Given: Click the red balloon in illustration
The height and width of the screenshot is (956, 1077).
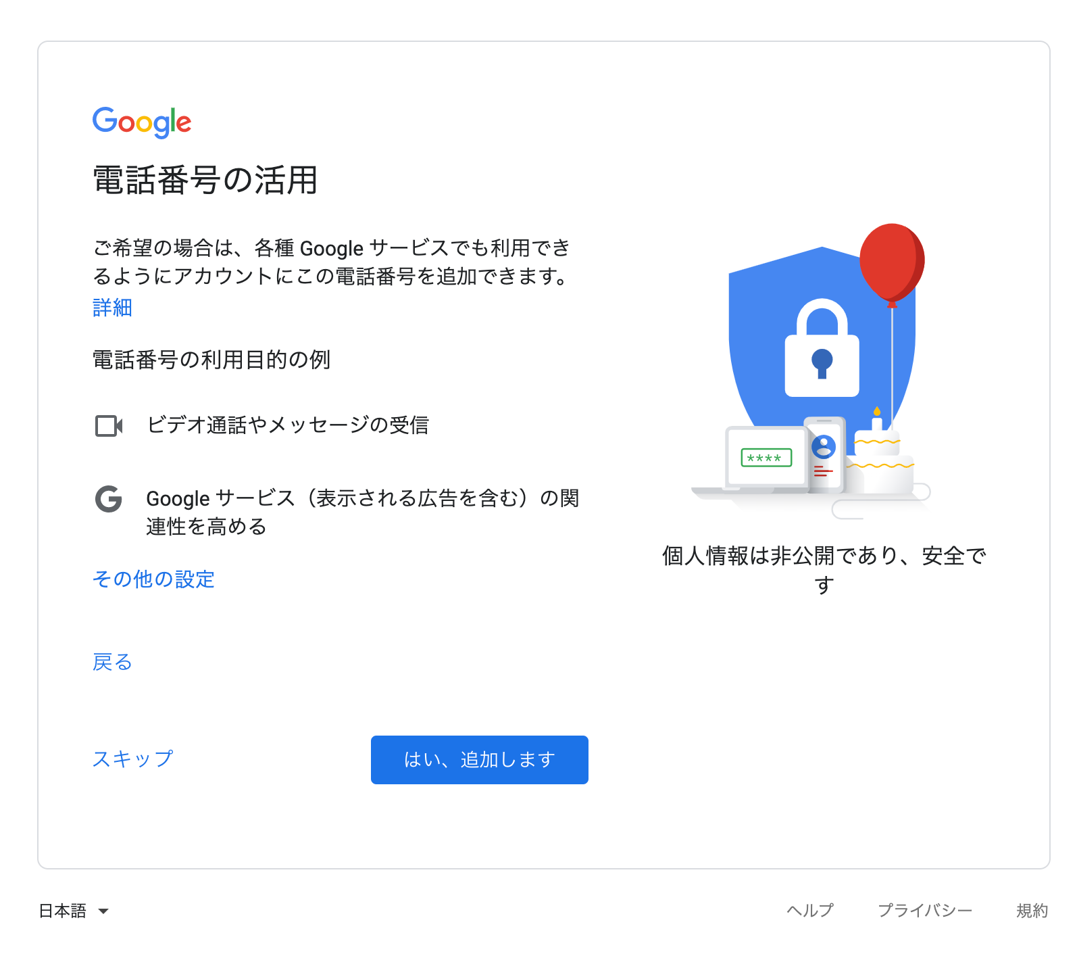Looking at the screenshot, I should (892, 263).
